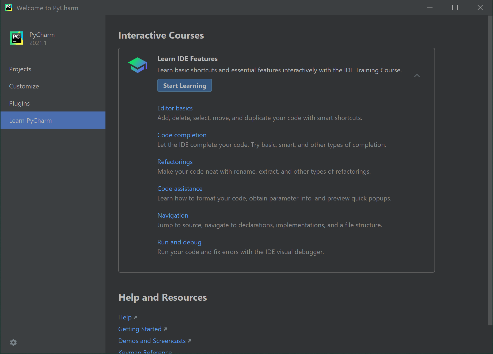Open the Keymap Reference link
This screenshot has height=354, width=493.
tap(145, 352)
